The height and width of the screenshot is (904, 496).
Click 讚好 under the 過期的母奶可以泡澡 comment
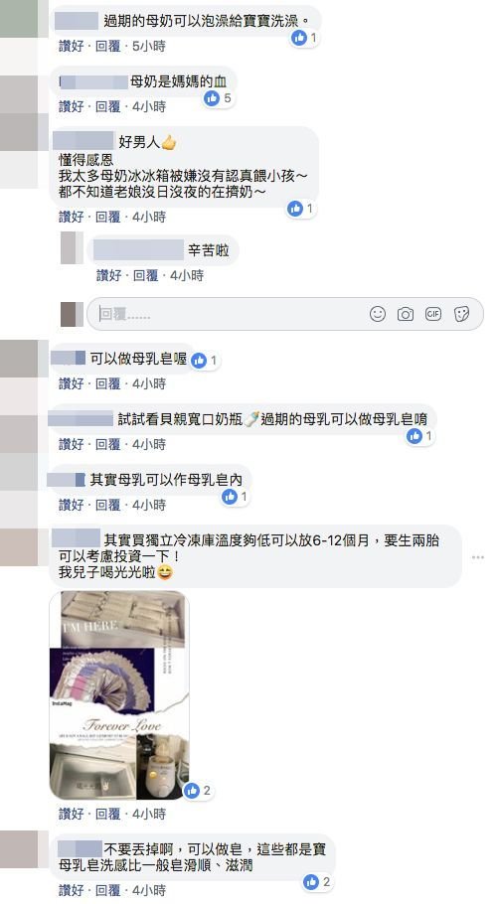(71, 46)
